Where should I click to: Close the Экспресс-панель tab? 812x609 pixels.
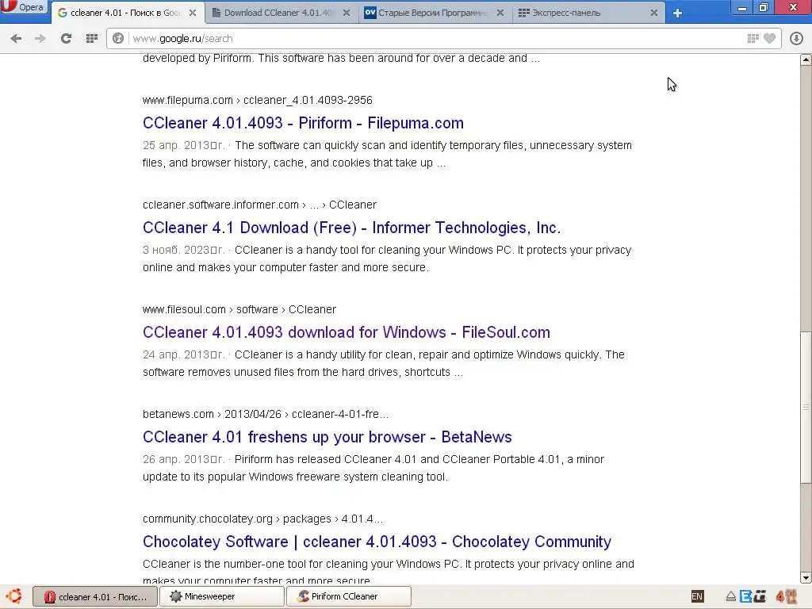click(x=654, y=13)
